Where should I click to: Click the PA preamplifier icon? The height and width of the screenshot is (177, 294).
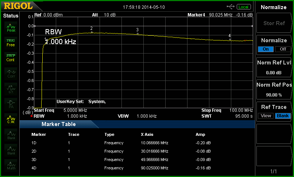(11, 104)
